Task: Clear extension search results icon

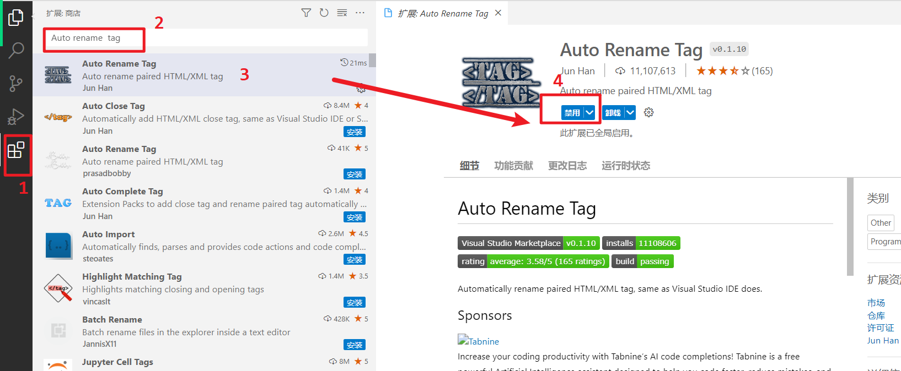Action: (342, 13)
